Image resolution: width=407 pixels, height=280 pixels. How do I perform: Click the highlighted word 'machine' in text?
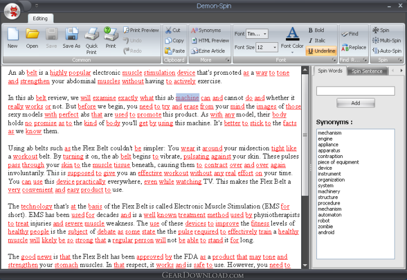point(187,98)
